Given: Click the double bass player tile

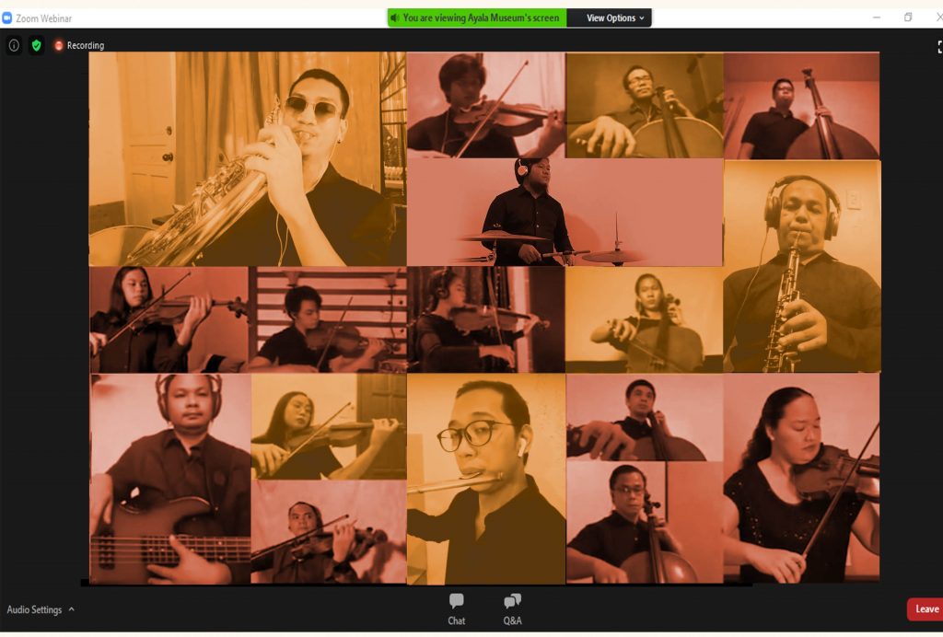Looking at the screenshot, I should pos(801,106).
